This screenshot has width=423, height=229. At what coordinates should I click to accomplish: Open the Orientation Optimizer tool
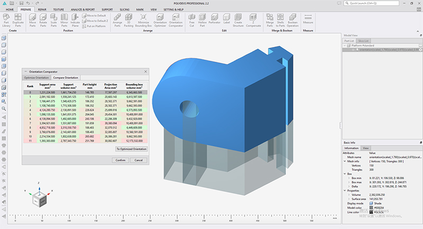[x=160, y=20]
